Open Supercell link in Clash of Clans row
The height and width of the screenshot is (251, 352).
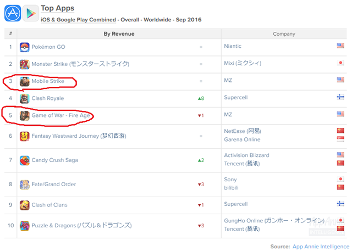pos(236,204)
